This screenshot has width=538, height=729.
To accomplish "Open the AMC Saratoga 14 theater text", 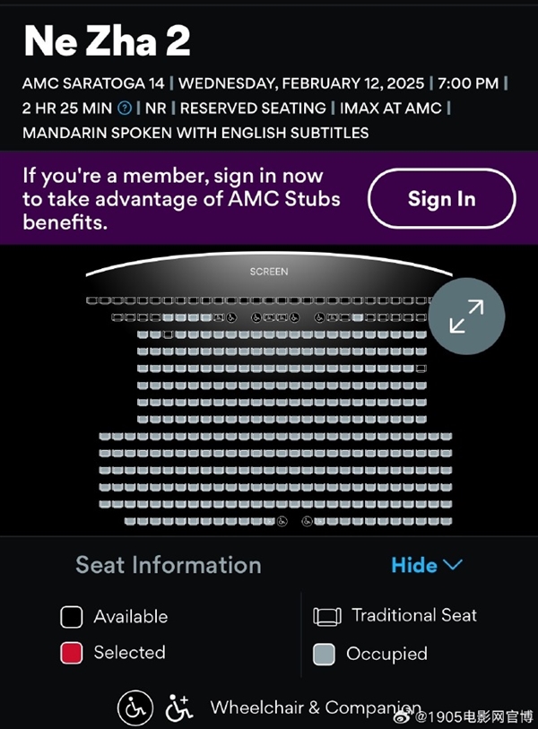I will (x=94, y=83).
